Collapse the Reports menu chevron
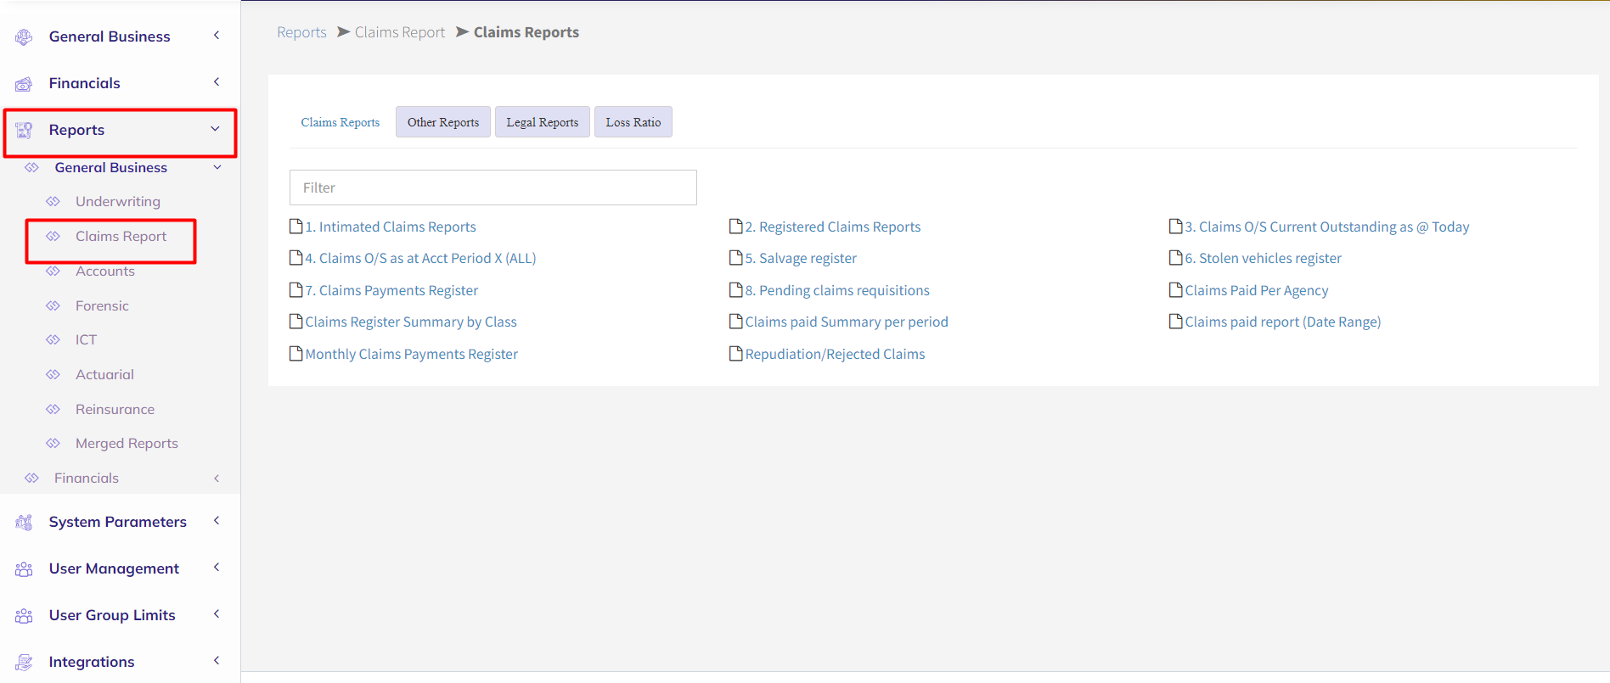Viewport: 1610px width, 683px height. (x=216, y=129)
